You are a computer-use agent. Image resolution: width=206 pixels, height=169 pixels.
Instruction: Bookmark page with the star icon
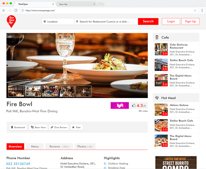coord(195,10)
